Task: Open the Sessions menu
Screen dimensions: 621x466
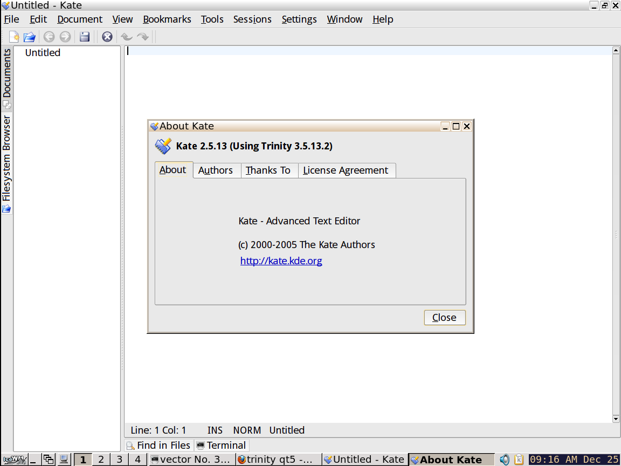Action: [x=252, y=19]
